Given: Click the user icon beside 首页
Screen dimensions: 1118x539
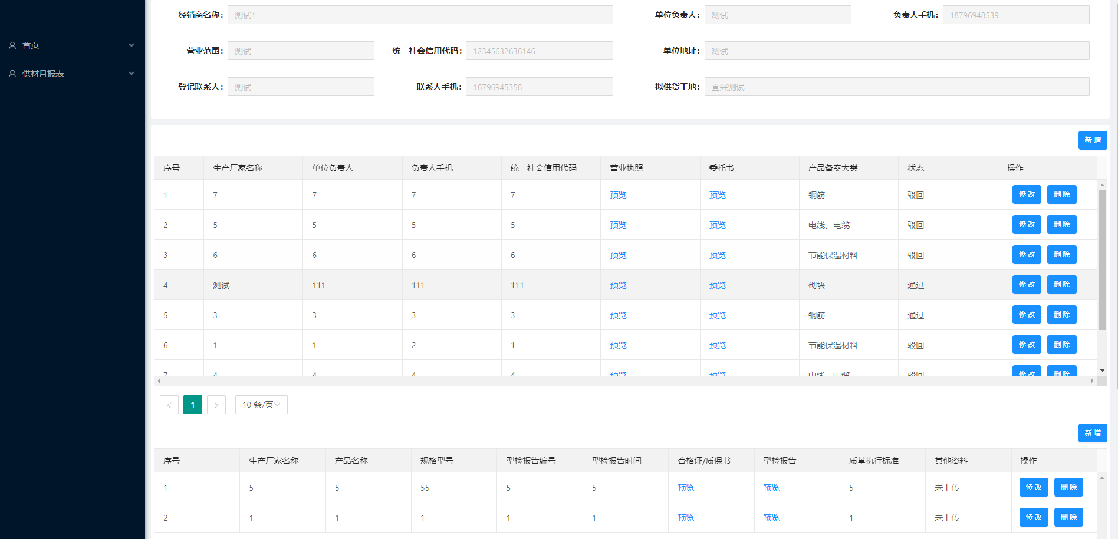Looking at the screenshot, I should tap(12, 45).
